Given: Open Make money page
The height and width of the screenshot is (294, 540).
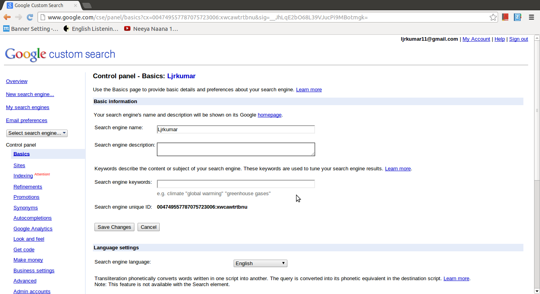Looking at the screenshot, I should pos(28,260).
